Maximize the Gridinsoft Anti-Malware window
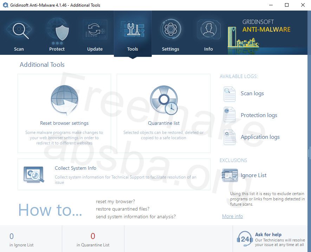The image size is (311, 252). pos(287,5)
